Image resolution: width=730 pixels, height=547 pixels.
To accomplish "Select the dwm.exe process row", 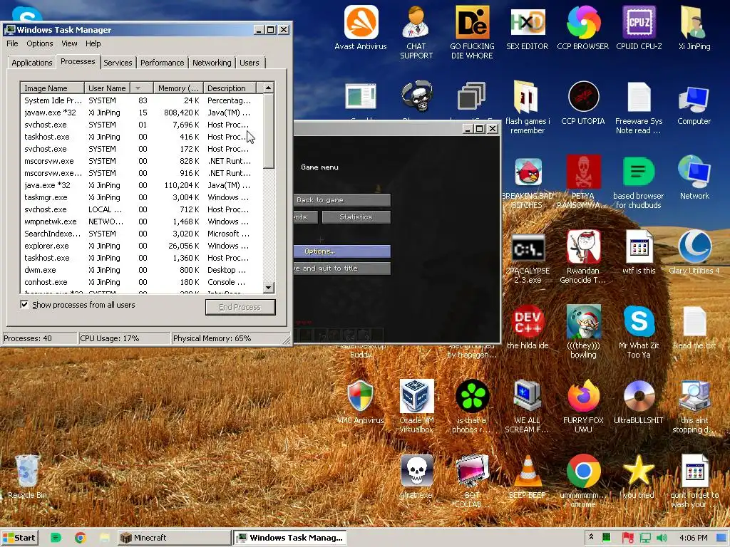I will (142, 270).
